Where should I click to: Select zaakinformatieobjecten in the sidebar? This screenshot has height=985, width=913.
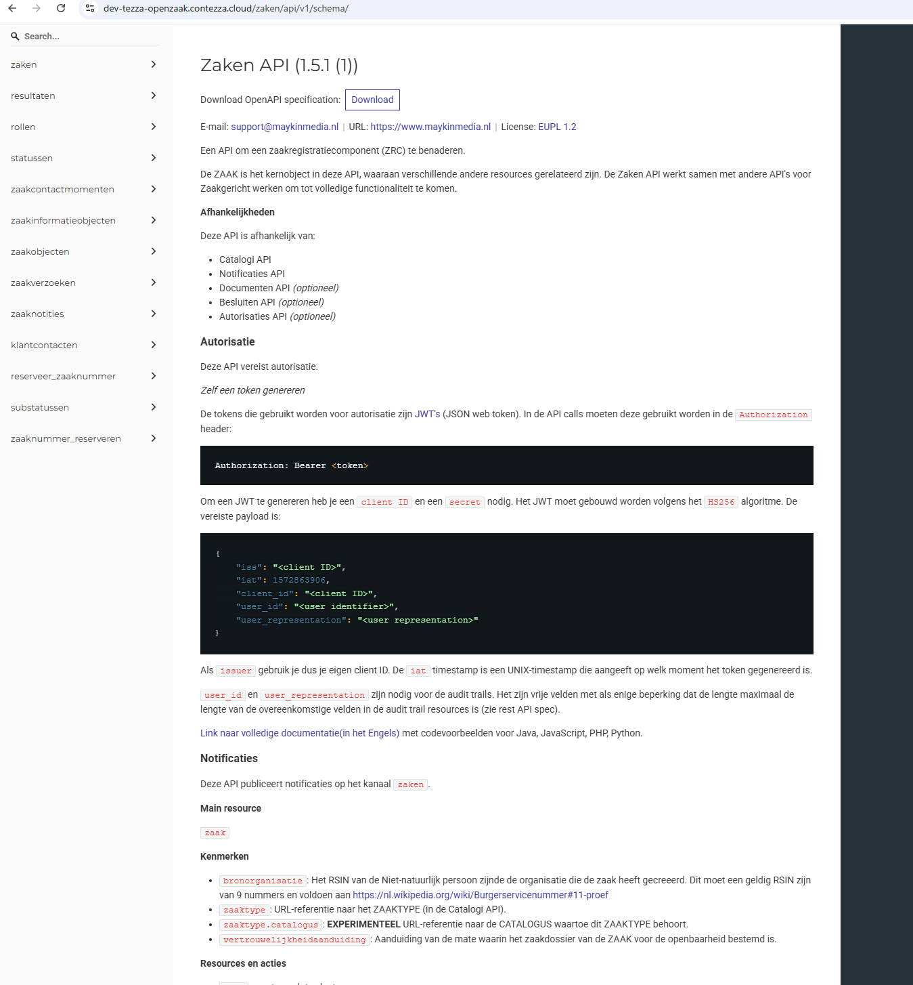point(63,220)
